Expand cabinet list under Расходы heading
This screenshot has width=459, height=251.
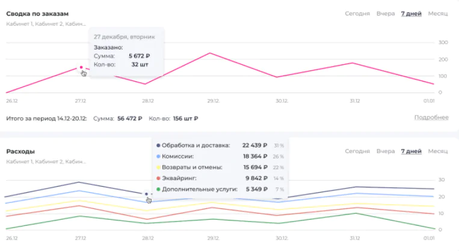coord(45,162)
